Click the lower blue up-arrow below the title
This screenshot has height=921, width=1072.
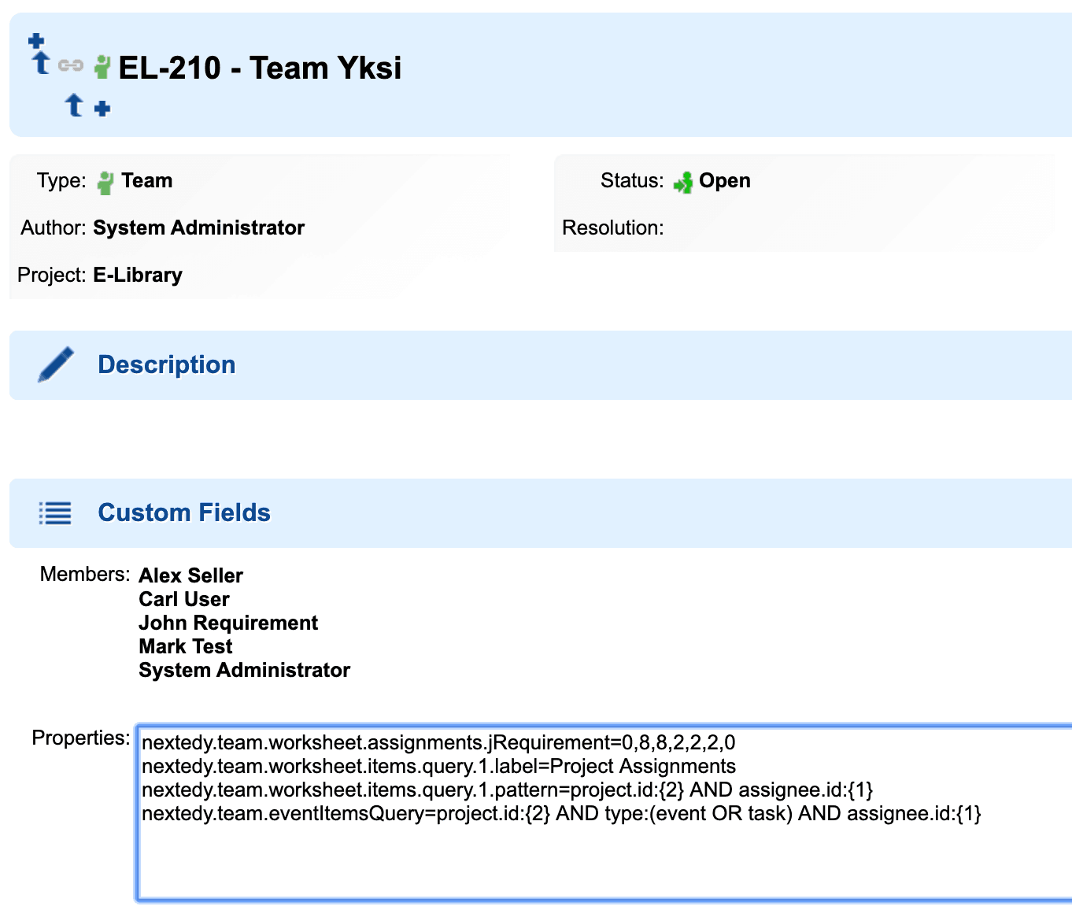click(74, 105)
